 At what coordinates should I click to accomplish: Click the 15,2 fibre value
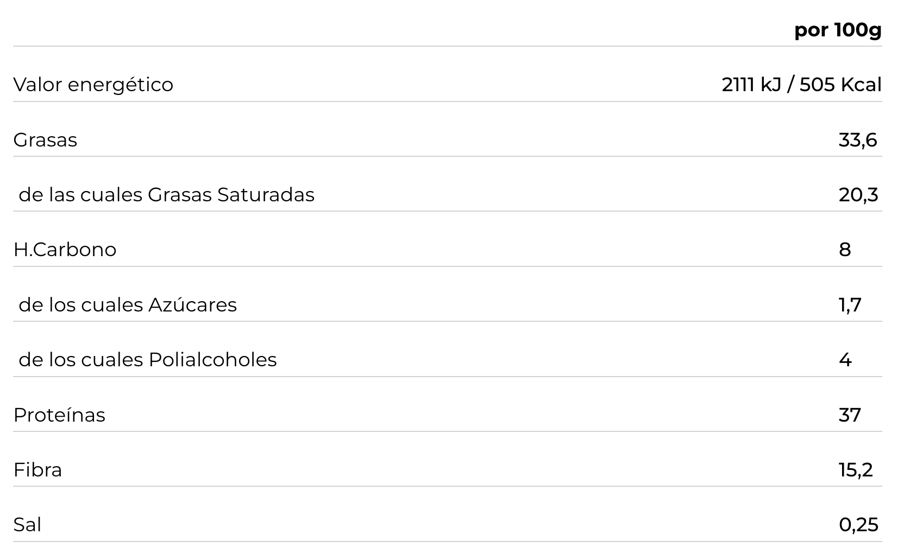(x=856, y=470)
